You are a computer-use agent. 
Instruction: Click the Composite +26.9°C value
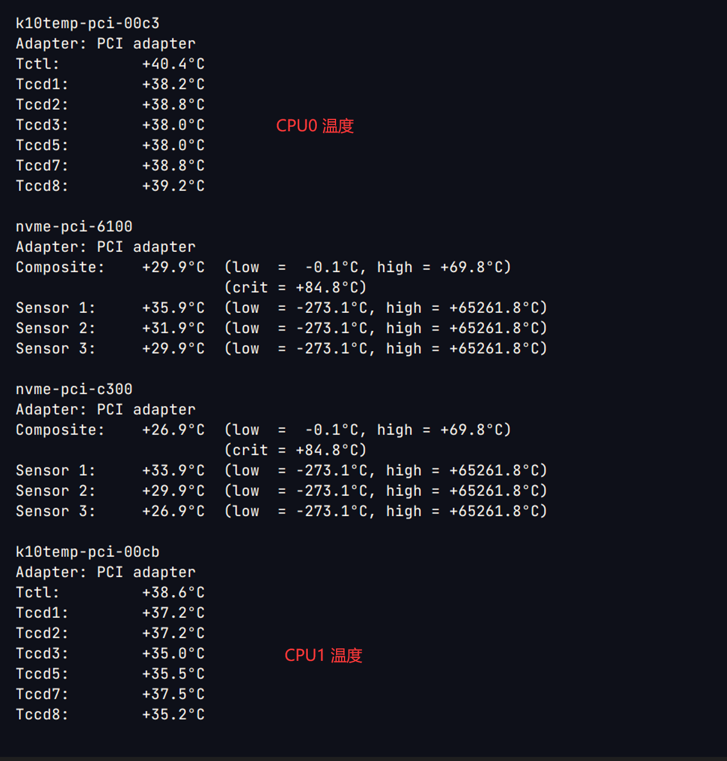[173, 430]
